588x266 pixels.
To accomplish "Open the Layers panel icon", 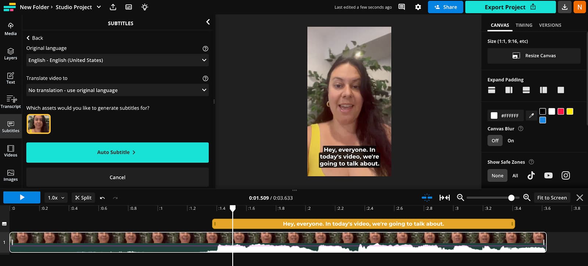I will click(x=11, y=54).
